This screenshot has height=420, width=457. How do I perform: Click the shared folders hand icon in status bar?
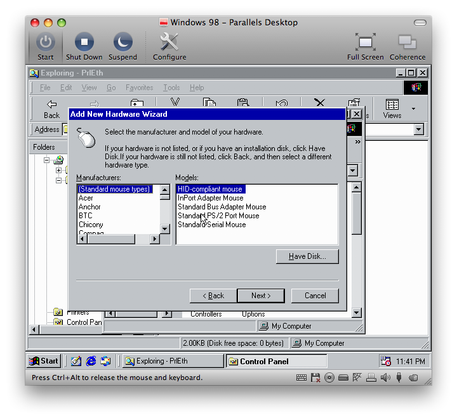(x=413, y=377)
